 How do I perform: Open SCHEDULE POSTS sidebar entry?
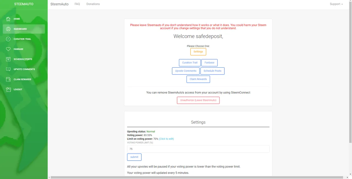pos(24,59)
